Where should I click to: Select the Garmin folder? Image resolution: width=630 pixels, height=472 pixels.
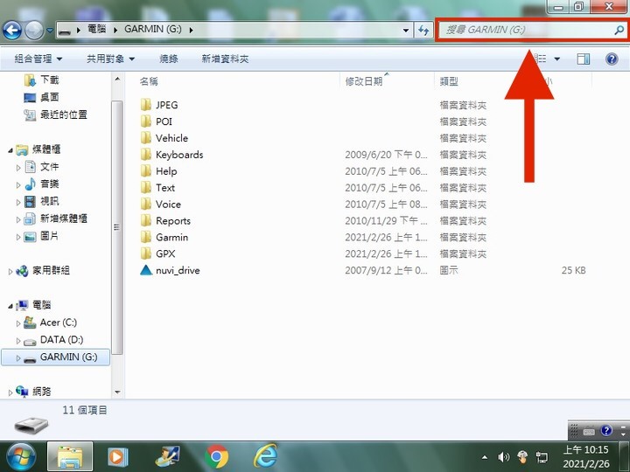point(172,237)
